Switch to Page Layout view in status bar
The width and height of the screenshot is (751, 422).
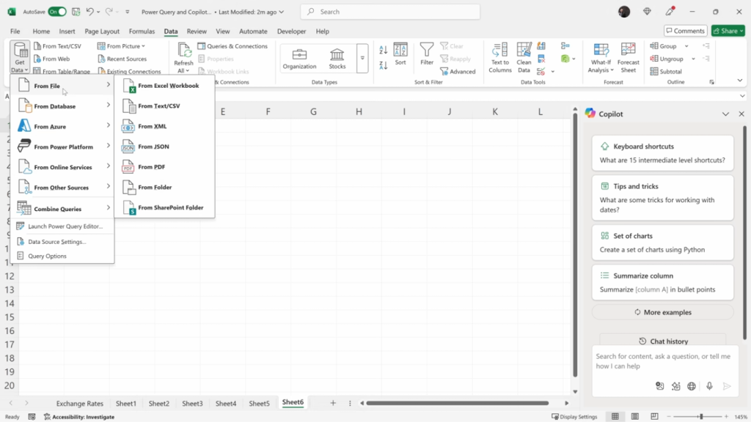[635, 416]
